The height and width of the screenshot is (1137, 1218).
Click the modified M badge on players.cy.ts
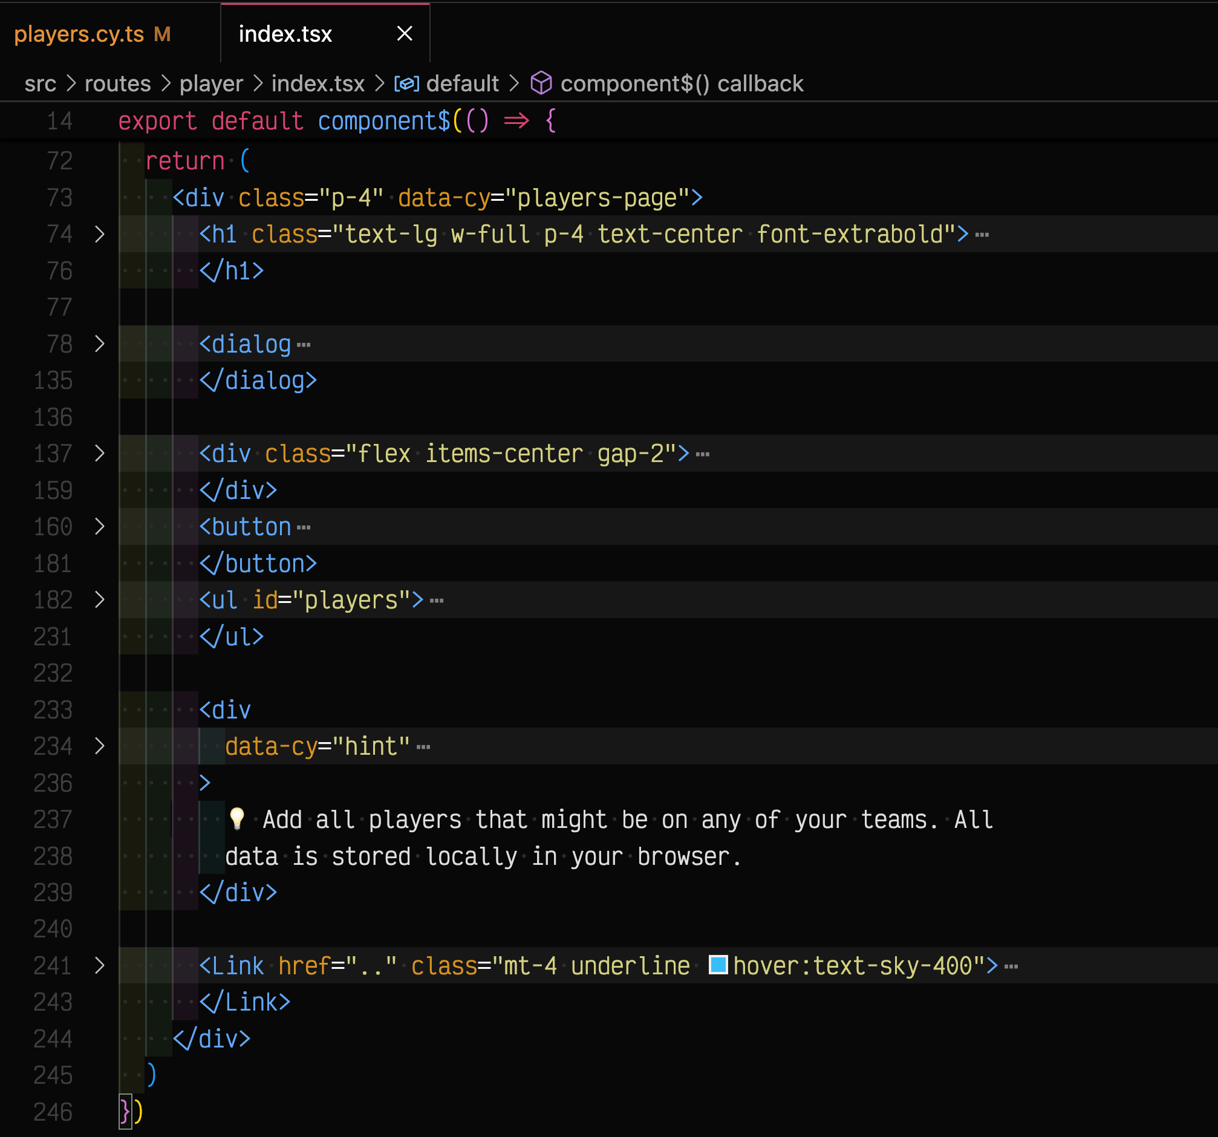(x=162, y=34)
